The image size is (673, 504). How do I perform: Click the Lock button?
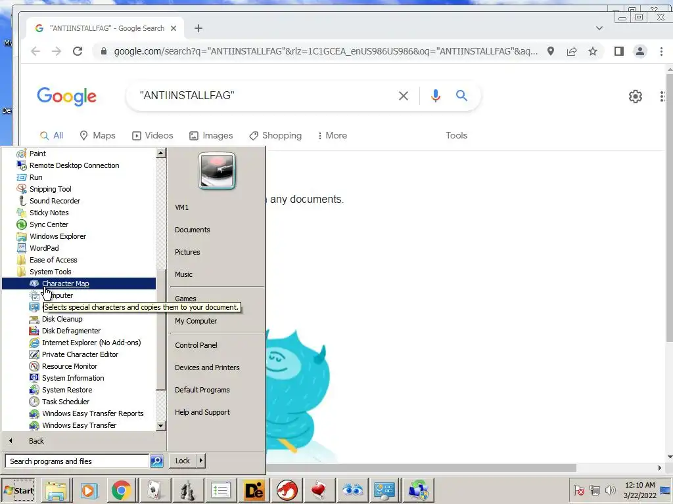click(x=183, y=461)
